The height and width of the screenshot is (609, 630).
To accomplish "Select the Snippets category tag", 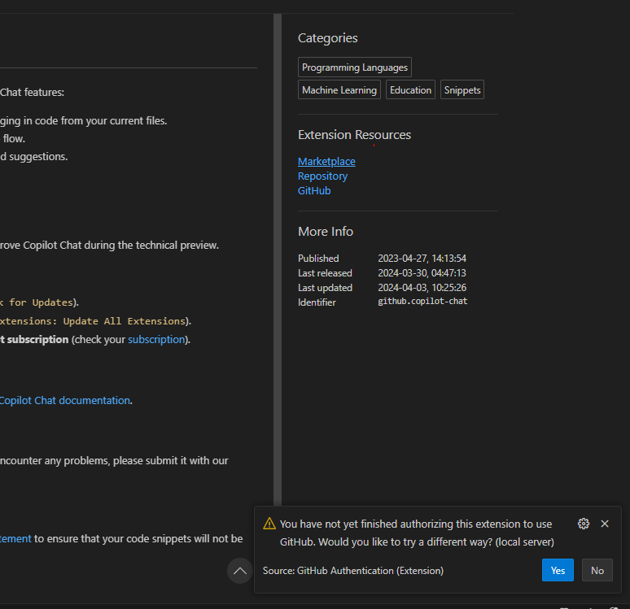I will tap(462, 90).
